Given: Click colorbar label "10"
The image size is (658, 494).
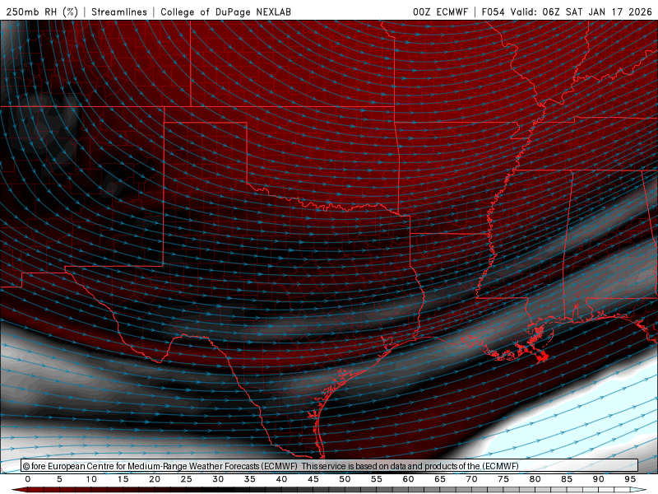Looking at the screenshot, I should coord(91,479).
